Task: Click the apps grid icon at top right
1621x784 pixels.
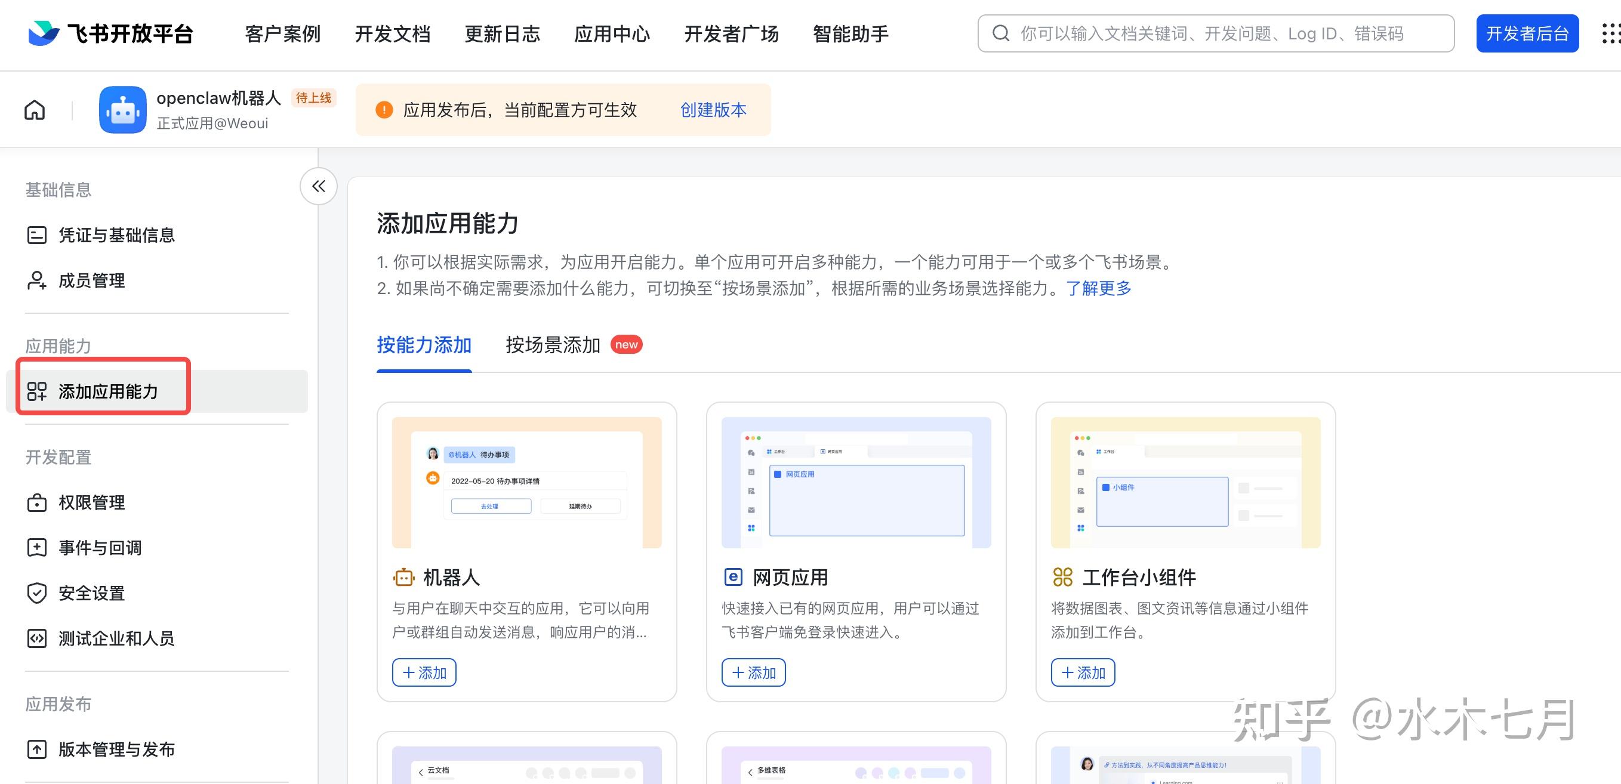Action: (x=1610, y=34)
